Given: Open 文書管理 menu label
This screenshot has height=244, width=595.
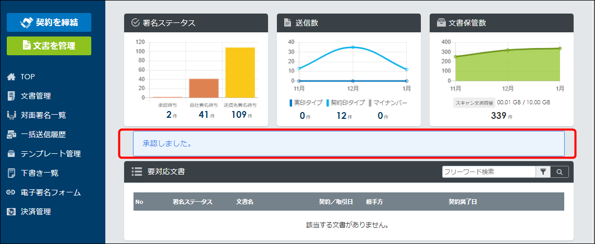Looking at the screenshot, I should pos(35,96).
